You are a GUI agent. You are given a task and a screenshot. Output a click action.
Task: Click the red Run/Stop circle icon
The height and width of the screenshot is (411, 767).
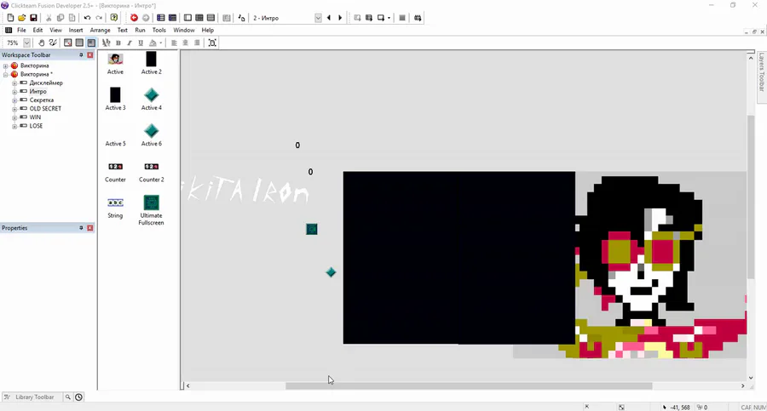(134, 18)
